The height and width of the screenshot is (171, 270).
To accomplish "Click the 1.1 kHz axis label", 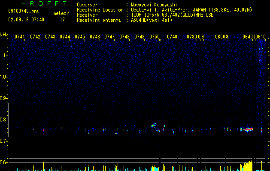I will [4, 56].
